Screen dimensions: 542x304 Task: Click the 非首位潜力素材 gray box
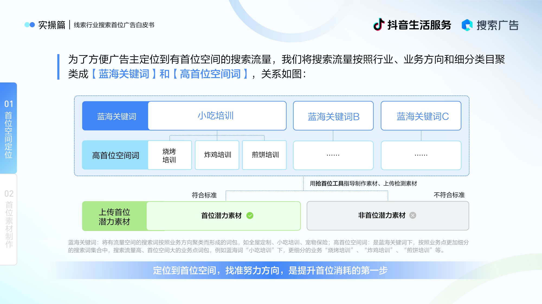pos(388,216)
